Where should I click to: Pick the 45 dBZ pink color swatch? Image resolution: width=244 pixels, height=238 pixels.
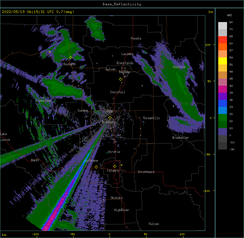click(222, 82)
